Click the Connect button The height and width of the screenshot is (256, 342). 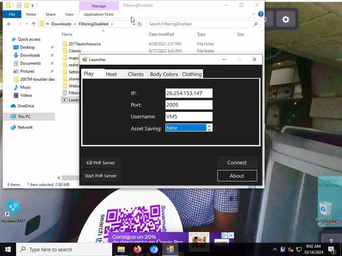point(237,162)
